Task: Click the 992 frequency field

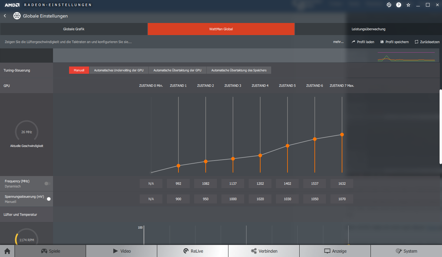Action: coord(178,184)
